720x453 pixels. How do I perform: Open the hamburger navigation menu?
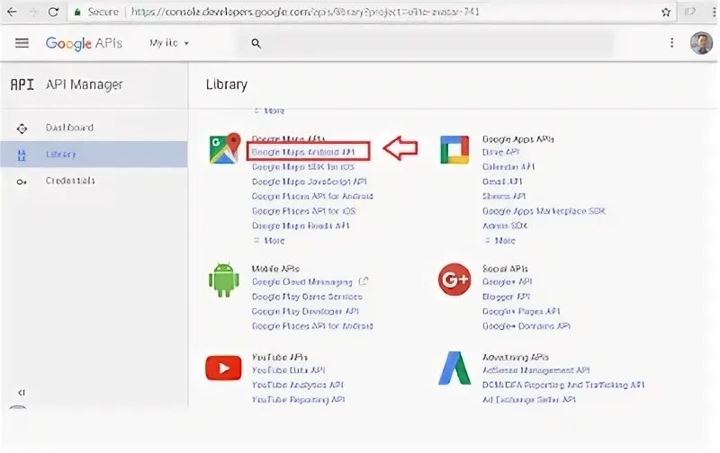point(22,43)
